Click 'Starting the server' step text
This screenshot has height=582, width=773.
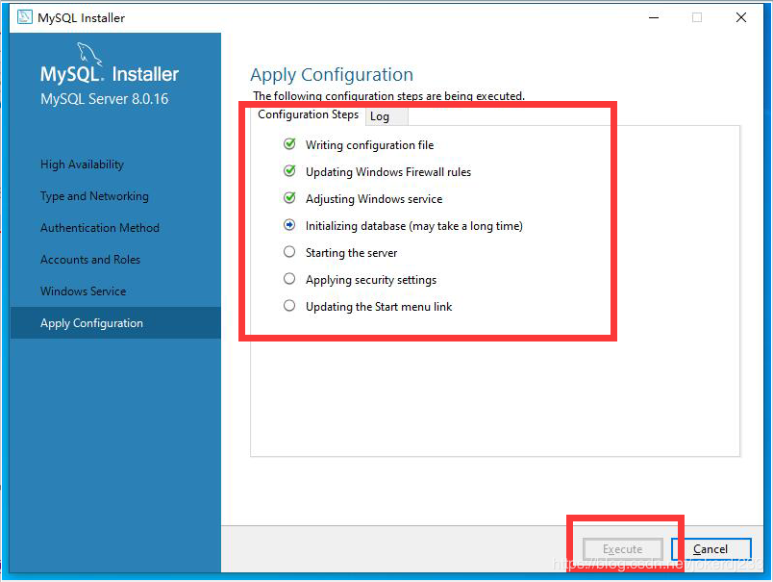[x=352, y=253]
